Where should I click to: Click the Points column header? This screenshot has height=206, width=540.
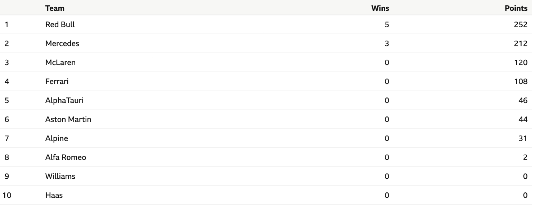click(517, 8)
